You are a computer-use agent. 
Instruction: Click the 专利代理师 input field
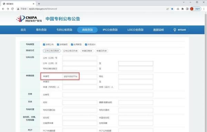[x=136, y=110]
